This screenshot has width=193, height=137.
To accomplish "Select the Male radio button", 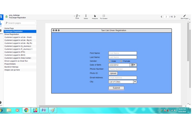I will point(109,61).
